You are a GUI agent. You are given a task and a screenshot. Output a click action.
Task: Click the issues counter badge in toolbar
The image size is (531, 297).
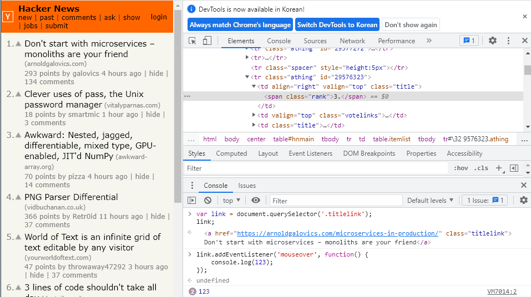click(469, 40)
